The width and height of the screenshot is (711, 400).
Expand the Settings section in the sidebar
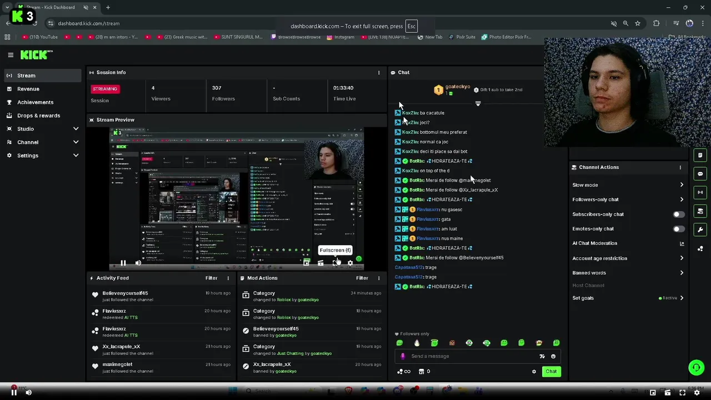tap(42, 156)
